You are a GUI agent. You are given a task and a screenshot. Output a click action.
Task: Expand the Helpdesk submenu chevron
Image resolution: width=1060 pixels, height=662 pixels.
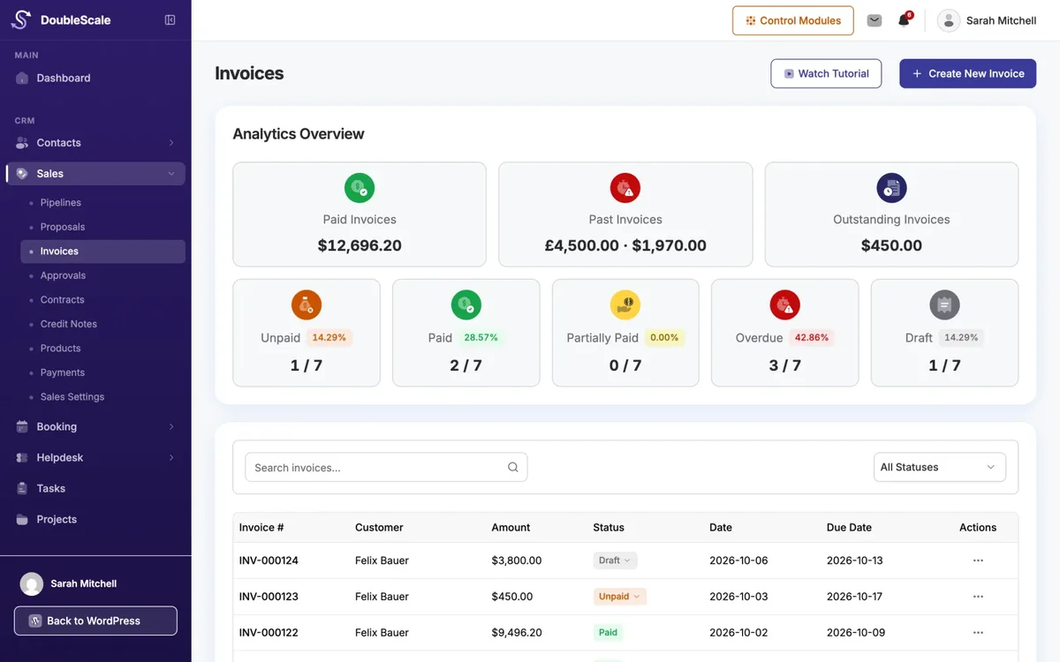[171, 457]
